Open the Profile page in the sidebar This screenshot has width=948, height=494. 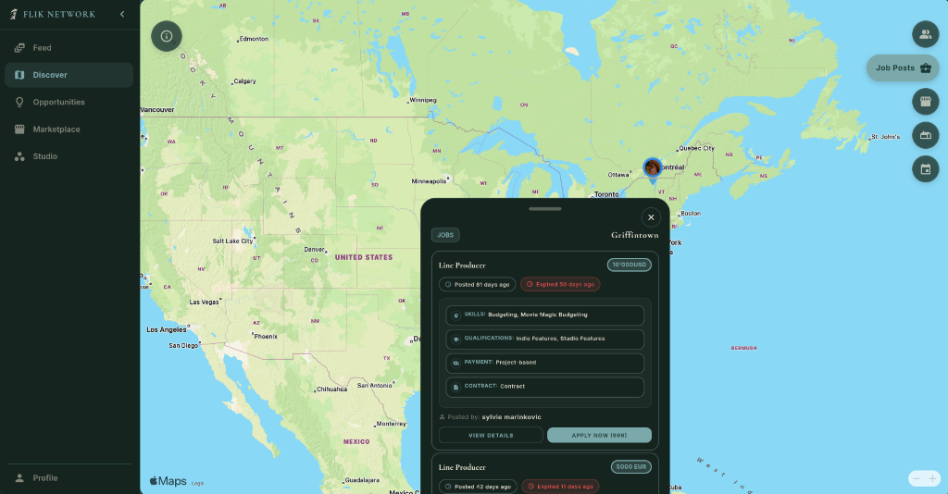click(x=69, y=477)
